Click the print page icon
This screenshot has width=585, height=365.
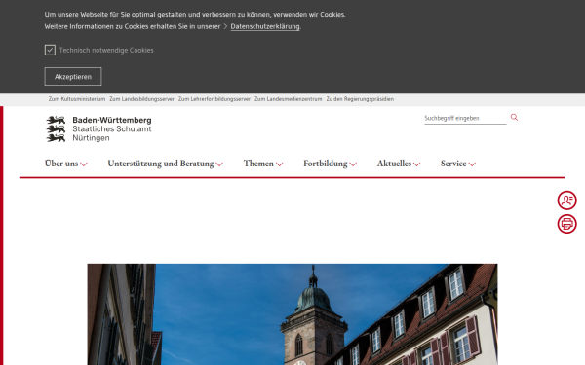[566, 224]
